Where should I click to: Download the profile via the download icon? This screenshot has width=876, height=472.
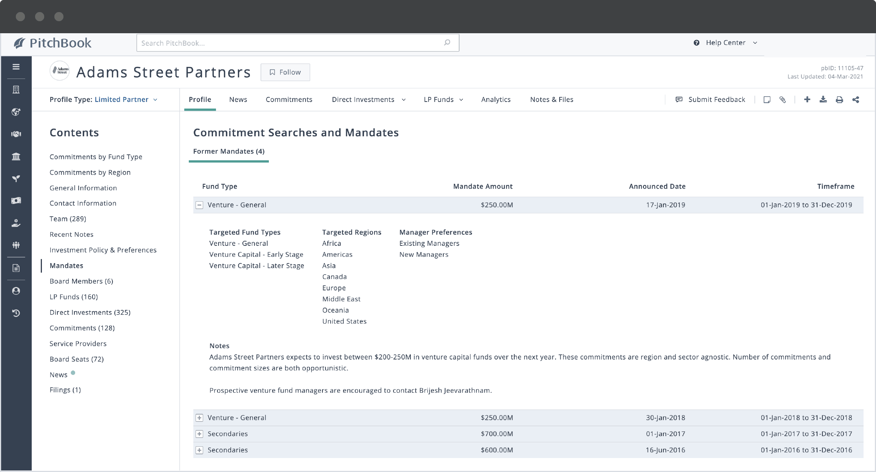coord(823,99)
